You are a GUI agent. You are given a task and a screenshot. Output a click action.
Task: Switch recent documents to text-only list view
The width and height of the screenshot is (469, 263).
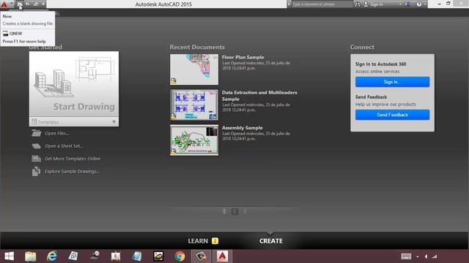(245, 211)
